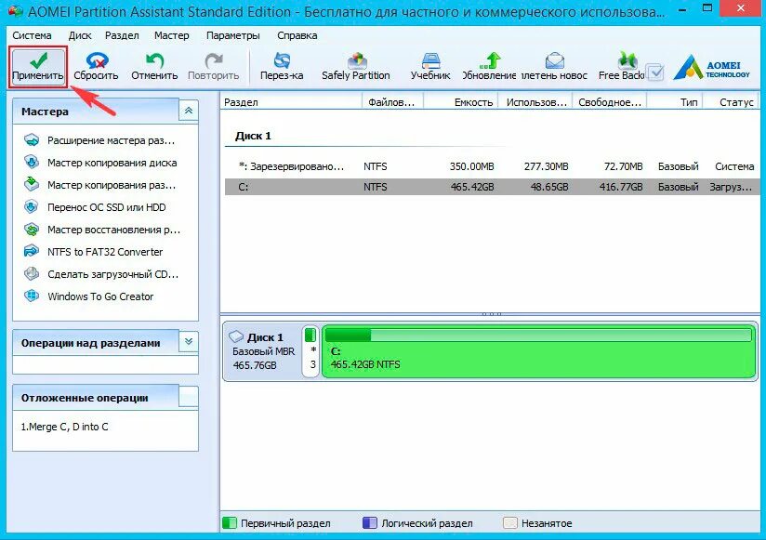Select Диск 1 disk icon in map

[x=236, y=336]
